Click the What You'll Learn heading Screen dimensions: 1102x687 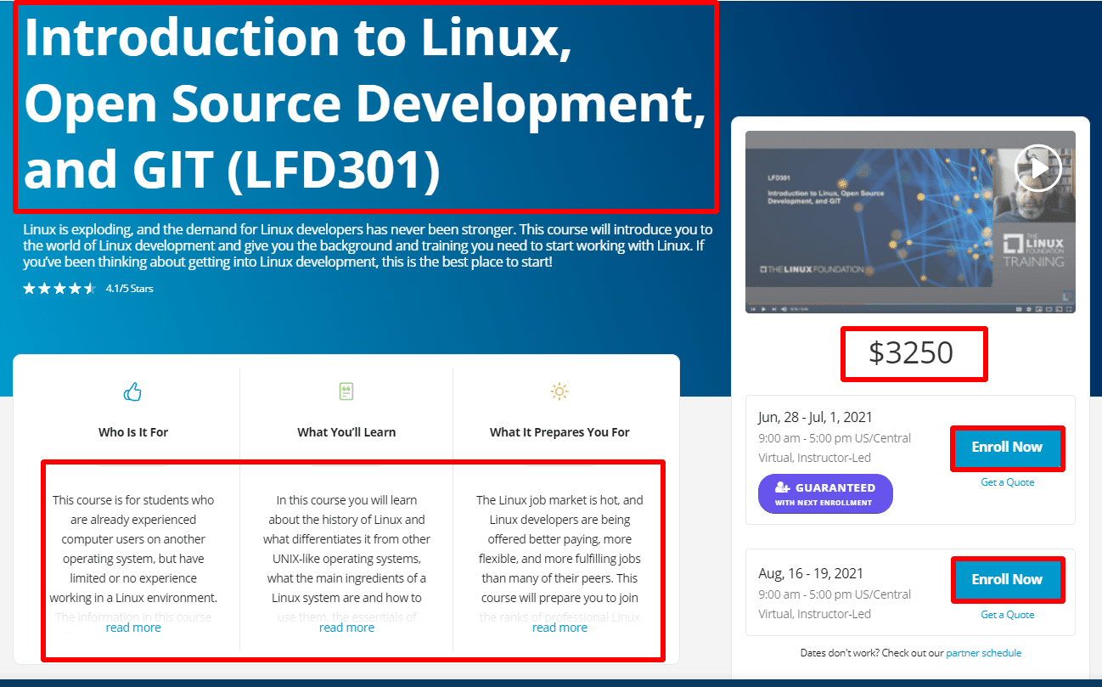(346, 432)
